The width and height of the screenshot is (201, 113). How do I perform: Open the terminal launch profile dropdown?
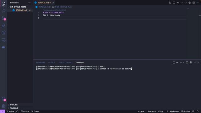click(183, 62)
